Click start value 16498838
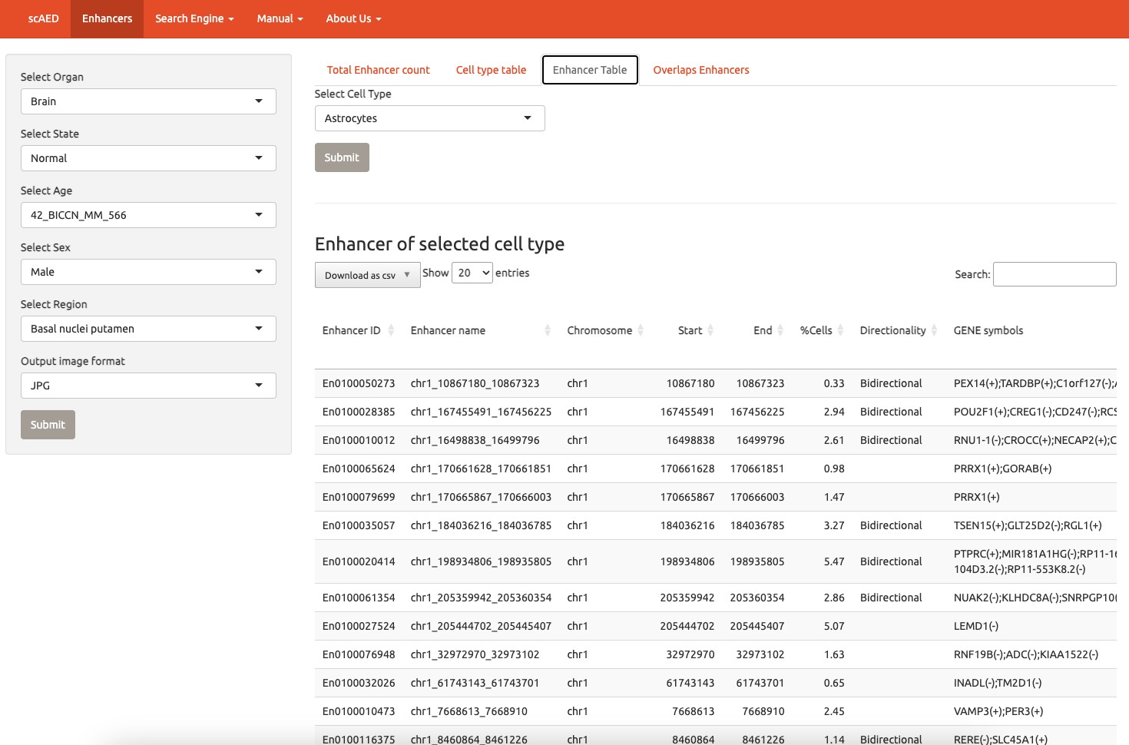1129x745 pixels. (690, 440)
